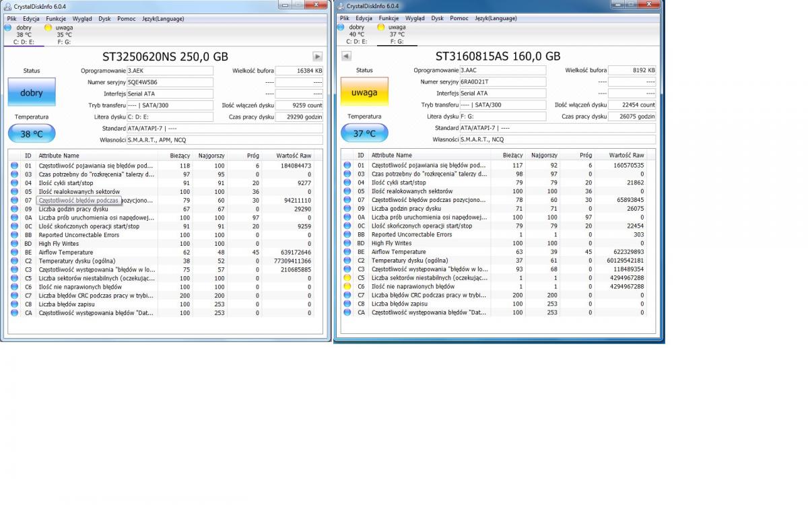
Task: Click the 38 °C temperature button
Action: click(x=32, y=134)
